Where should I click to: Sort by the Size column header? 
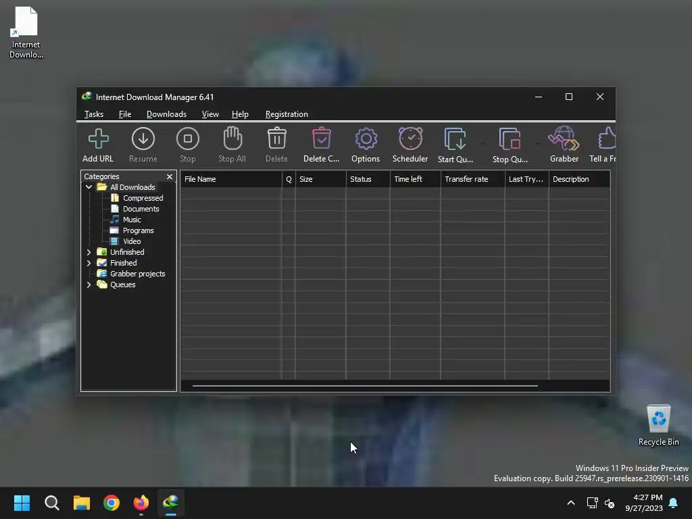coord(320,179)
